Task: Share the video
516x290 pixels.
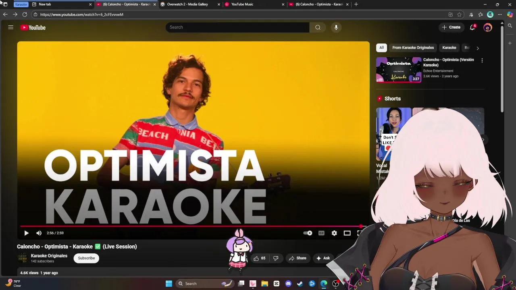Action: click(x=298, y=258)
